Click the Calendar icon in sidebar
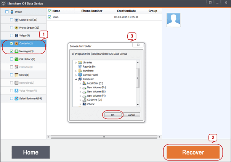231x162 pixels. pos(16,67)
